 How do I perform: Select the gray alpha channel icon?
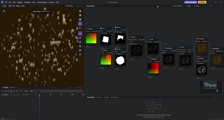click(x=80, y=50)
